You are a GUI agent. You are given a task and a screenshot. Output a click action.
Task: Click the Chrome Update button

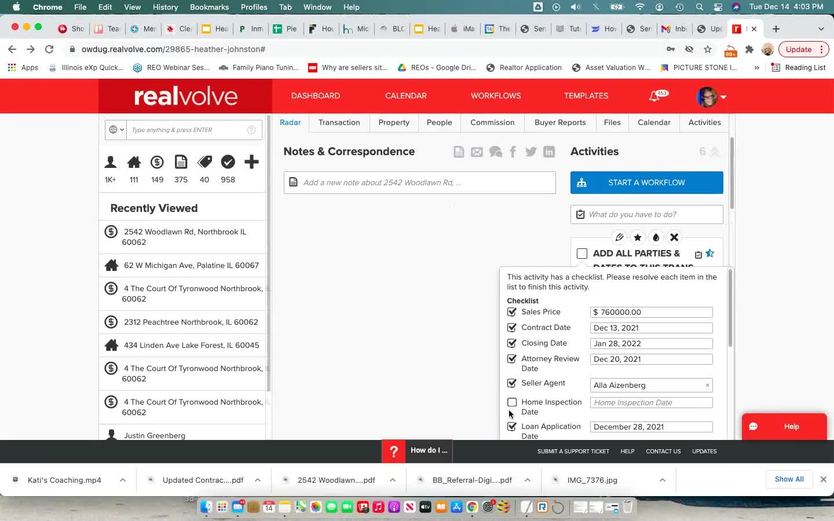803,49
